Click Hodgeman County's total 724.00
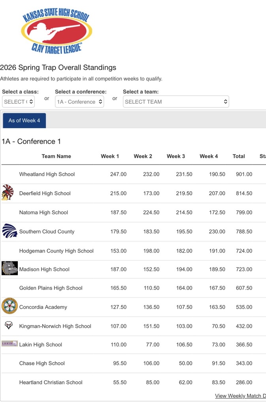Viewport: 266px width, 404px height. (x=244, y=251)
